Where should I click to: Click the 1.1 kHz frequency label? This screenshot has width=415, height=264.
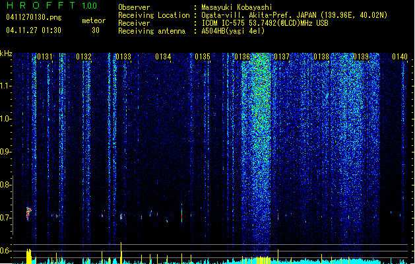[x=5, y=86]
